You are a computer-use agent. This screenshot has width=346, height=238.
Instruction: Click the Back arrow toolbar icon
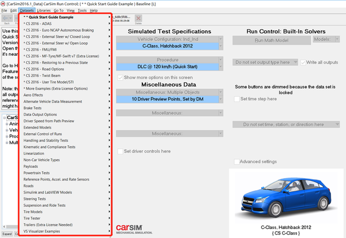tap(5, 18)
